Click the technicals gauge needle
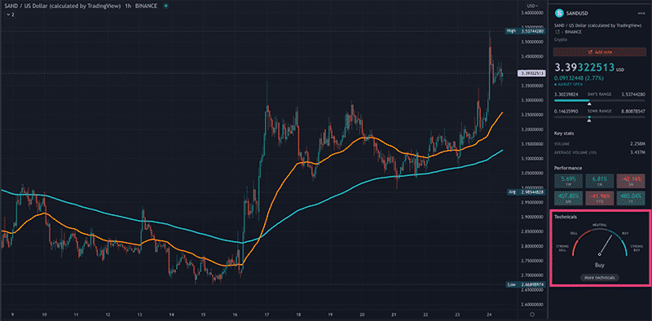 606,245
